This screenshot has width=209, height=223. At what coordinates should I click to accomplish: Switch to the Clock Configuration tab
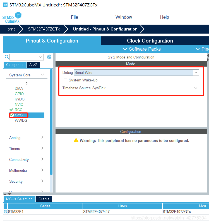click(x=150, y=41)
